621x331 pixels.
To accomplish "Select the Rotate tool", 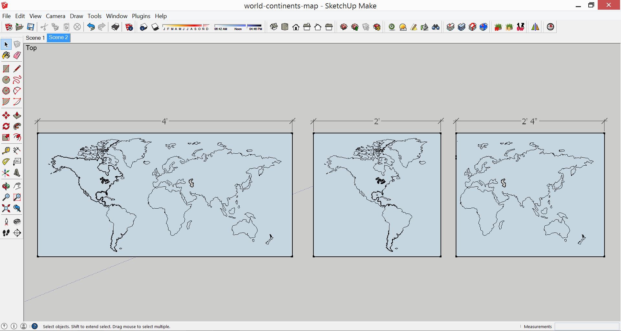I will tap(6, 126).
